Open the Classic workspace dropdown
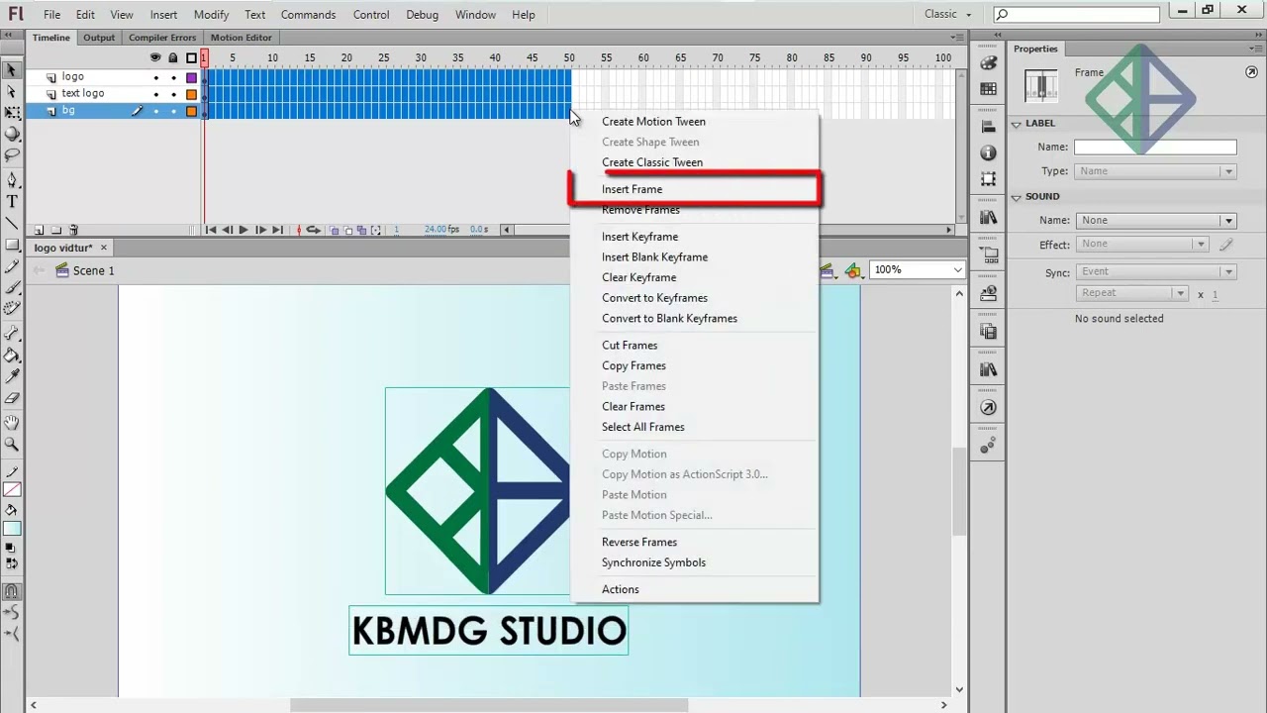Viewport: 1267px width, 713px height. (947, 14)
